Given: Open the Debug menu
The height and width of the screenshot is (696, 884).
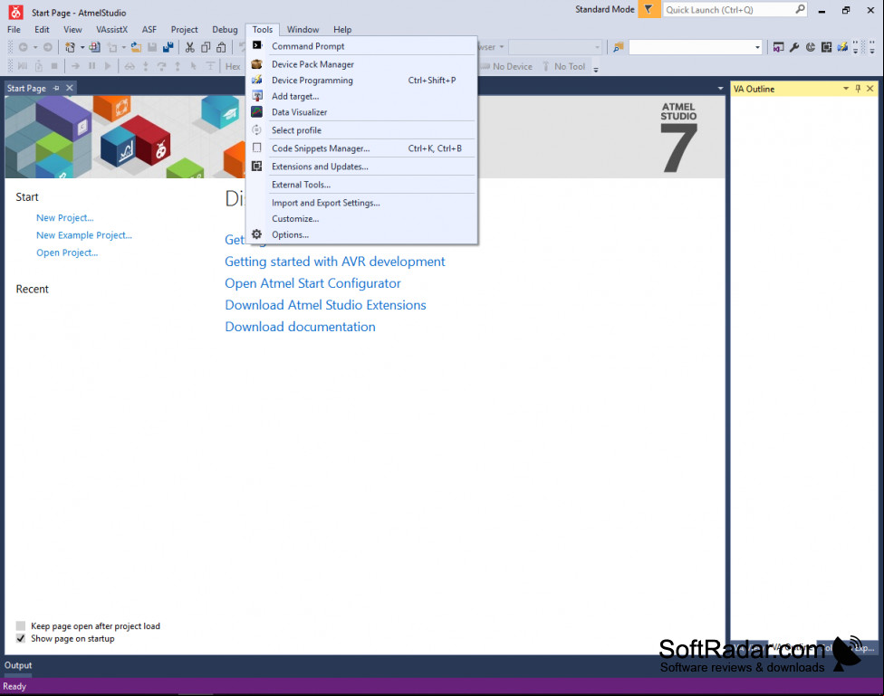Looking at the screenshot, I should pyautogui.click(x=225, y=29).
